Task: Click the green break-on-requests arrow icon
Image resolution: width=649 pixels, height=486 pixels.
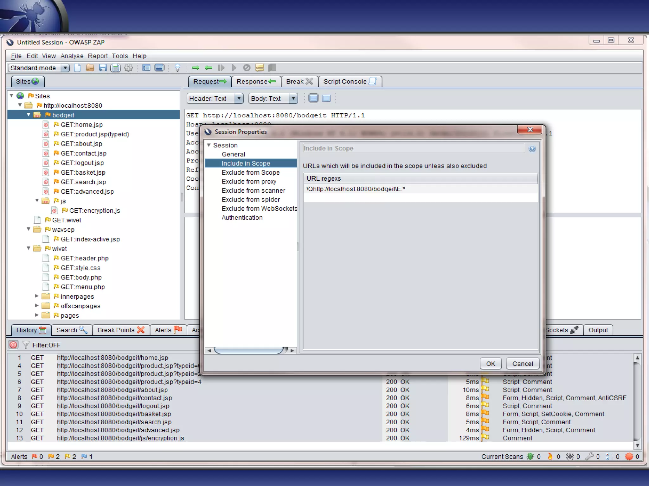Action: tap(196, 68)
